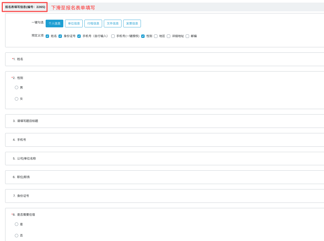Image resolution: width=324 pixels, height=241 pixels.
Task: Click the 1. 姓名 question field
Action: point(164,59)
